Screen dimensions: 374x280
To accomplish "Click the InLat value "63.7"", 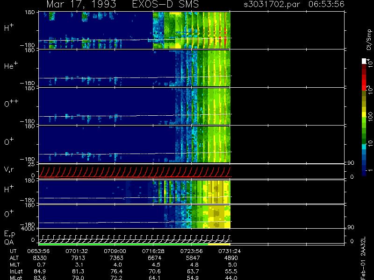I will [x=193, y=271].
